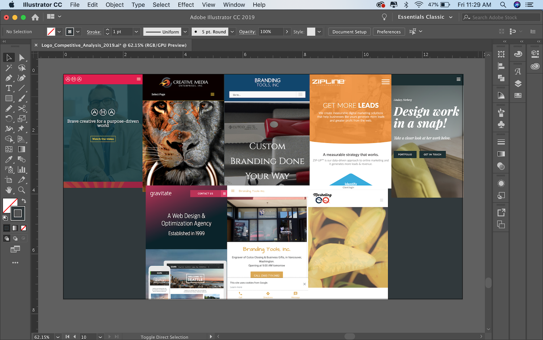The image size is (543, 340).
Task: Open the Creative Cloud Libraries panel
Action: [535, 66]
